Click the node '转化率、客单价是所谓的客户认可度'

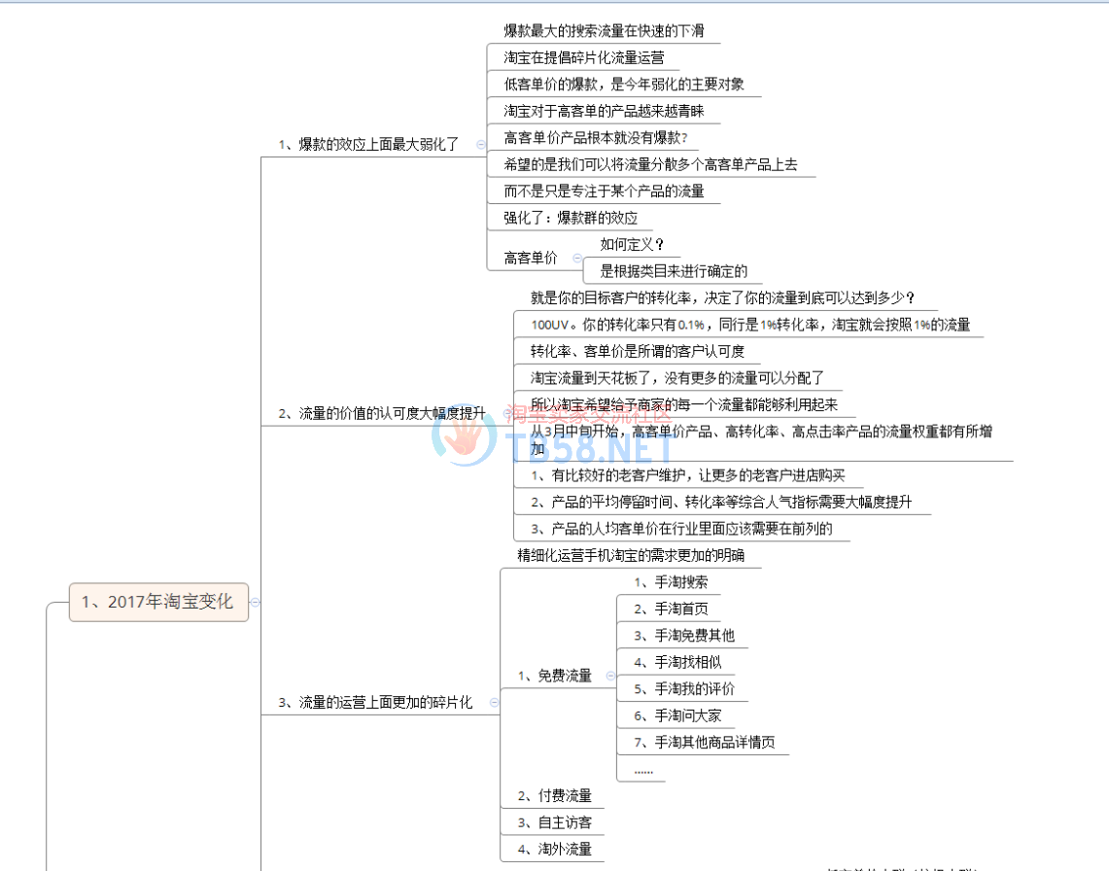(x=638, y=352)
